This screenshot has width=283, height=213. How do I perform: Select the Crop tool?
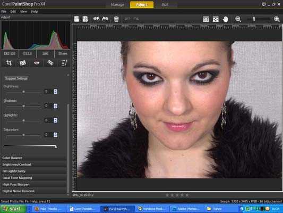point(9,63)
